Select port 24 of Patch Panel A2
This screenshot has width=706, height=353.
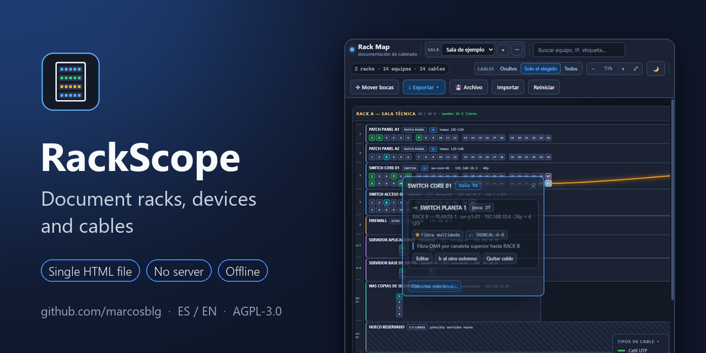coord(548,157)
